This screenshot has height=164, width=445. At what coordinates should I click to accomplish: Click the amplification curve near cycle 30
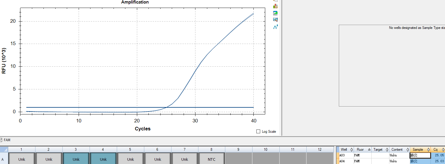click(x=195, y=71)
